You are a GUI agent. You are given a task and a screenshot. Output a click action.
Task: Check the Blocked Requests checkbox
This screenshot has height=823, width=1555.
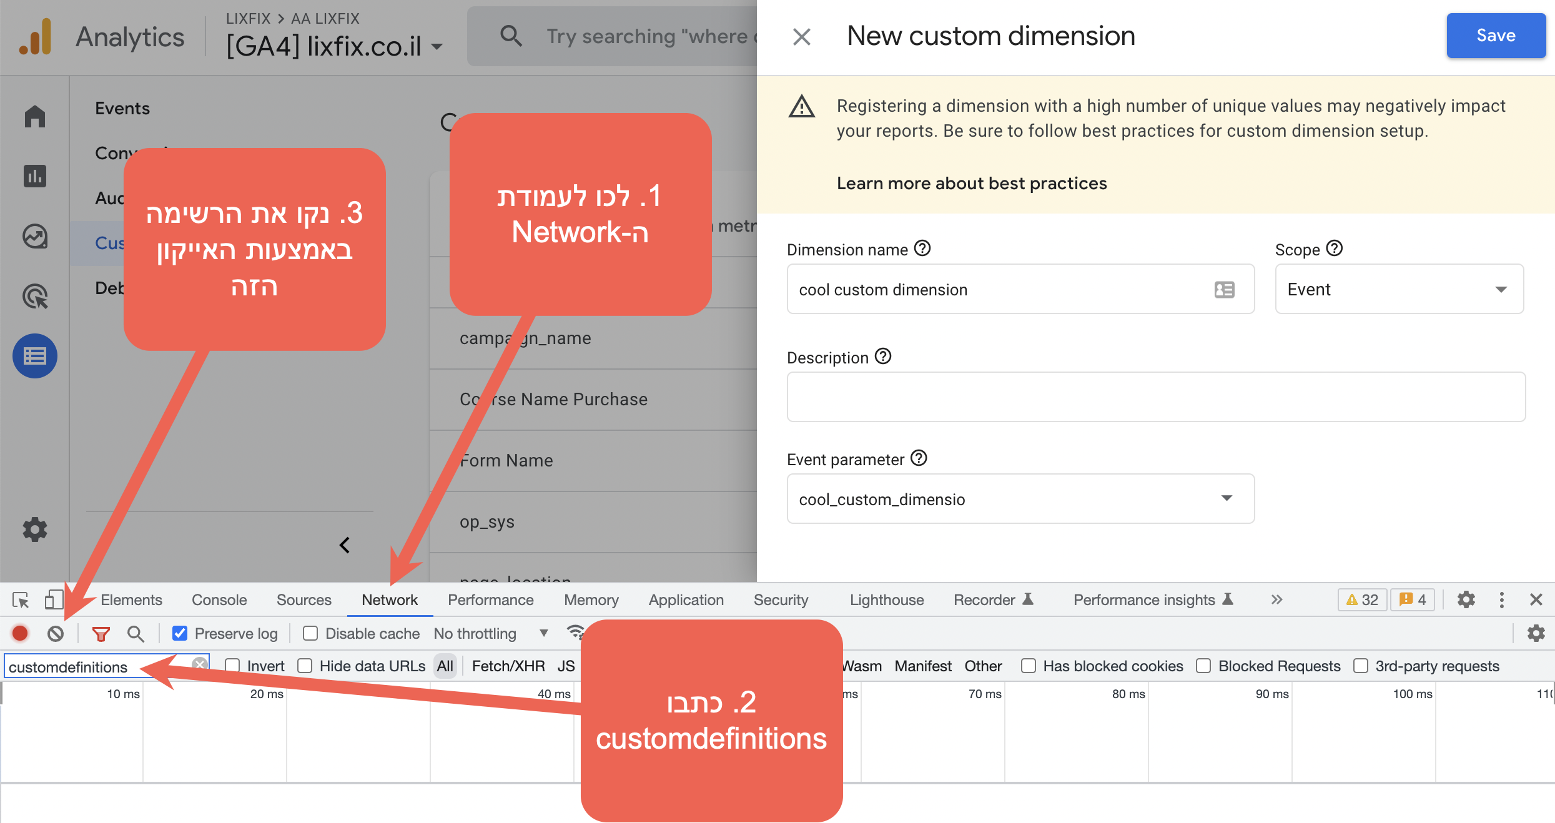click(1203, 666)
